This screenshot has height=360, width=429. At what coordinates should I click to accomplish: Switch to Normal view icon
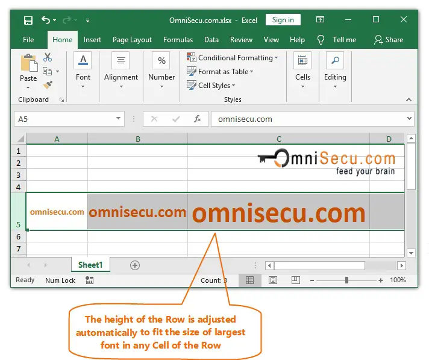[249, 280]
